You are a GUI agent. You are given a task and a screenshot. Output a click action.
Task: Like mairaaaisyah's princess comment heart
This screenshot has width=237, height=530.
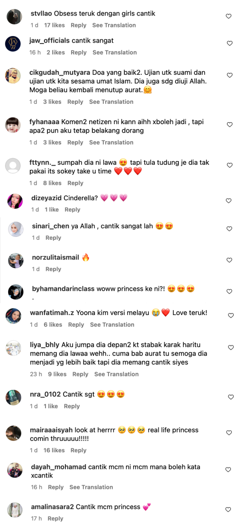pyautogui.click(x=229, y=432)
